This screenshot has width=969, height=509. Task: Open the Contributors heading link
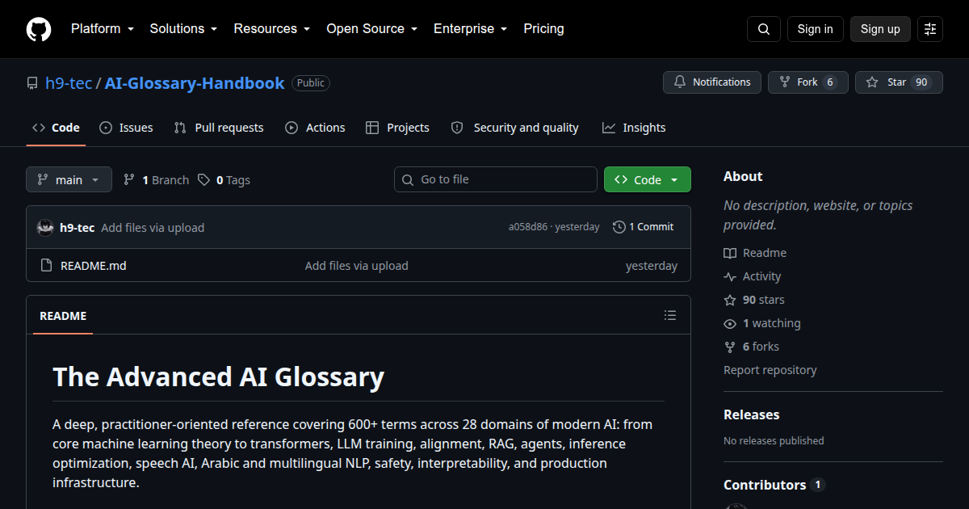pyautogui.click(x=774, y=485)
